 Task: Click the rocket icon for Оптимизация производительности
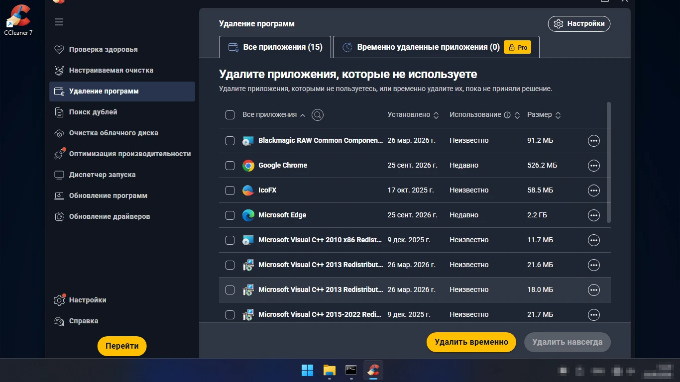(59, 154)
